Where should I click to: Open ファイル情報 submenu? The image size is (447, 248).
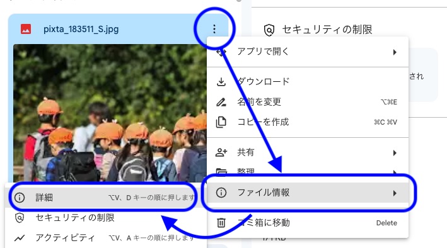(x=307, y=193)
